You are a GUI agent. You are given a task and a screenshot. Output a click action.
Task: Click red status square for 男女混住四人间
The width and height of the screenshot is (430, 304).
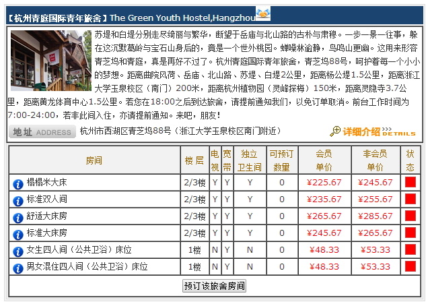click(410, 266)
